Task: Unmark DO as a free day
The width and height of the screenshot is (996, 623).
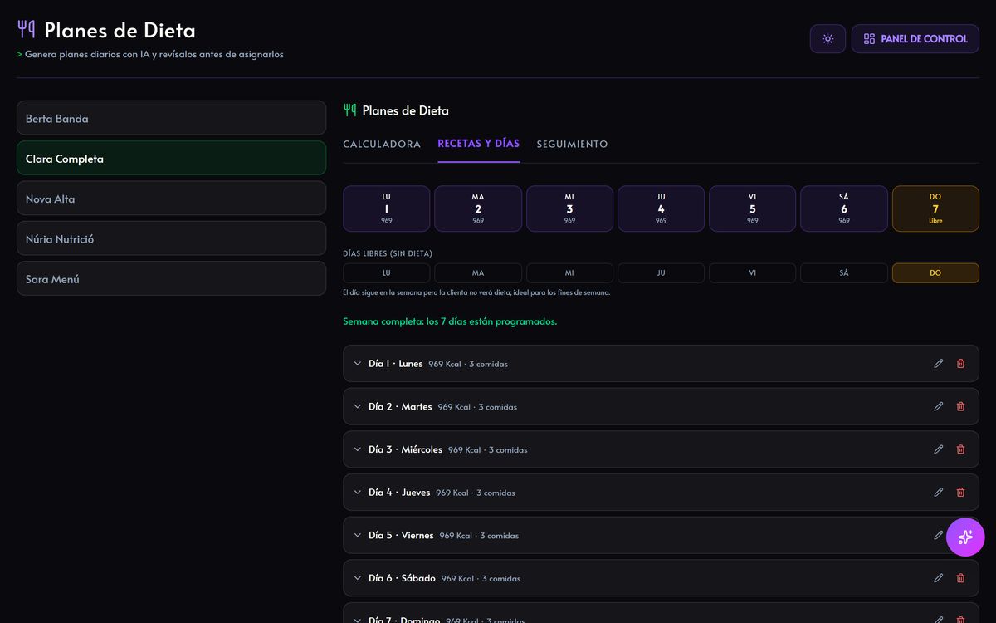Action: tap(935, 273)
